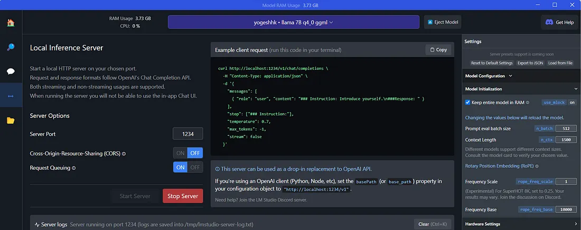Switch CORS to OFF

195,153
